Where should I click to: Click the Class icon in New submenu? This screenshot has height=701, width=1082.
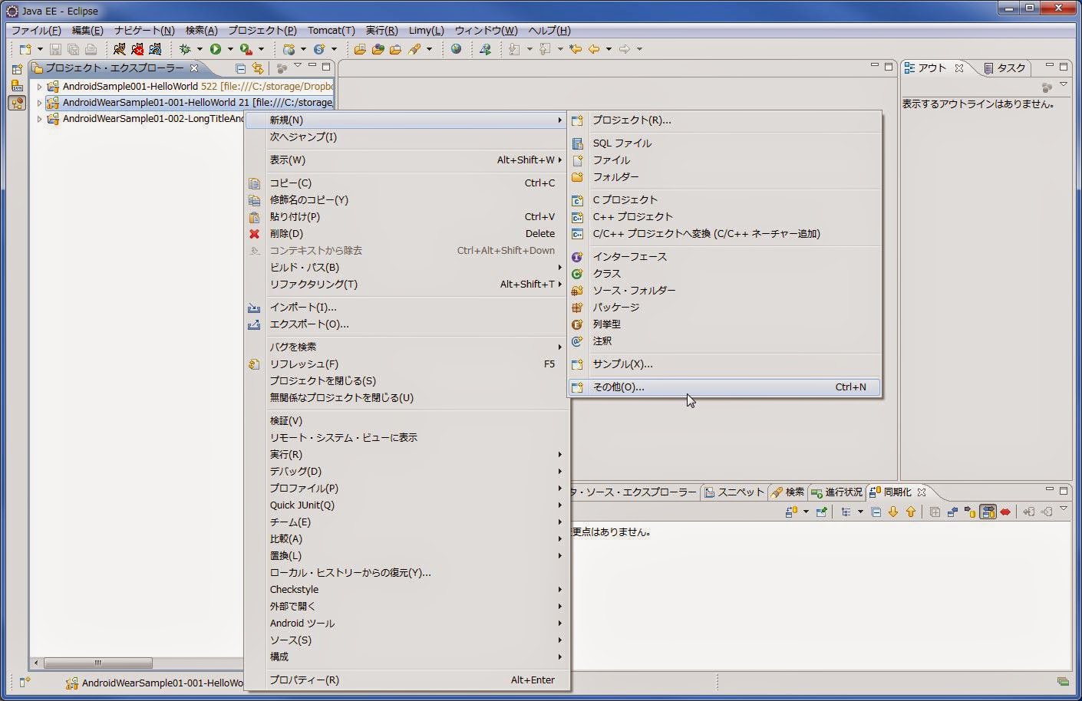pos(577,274)
